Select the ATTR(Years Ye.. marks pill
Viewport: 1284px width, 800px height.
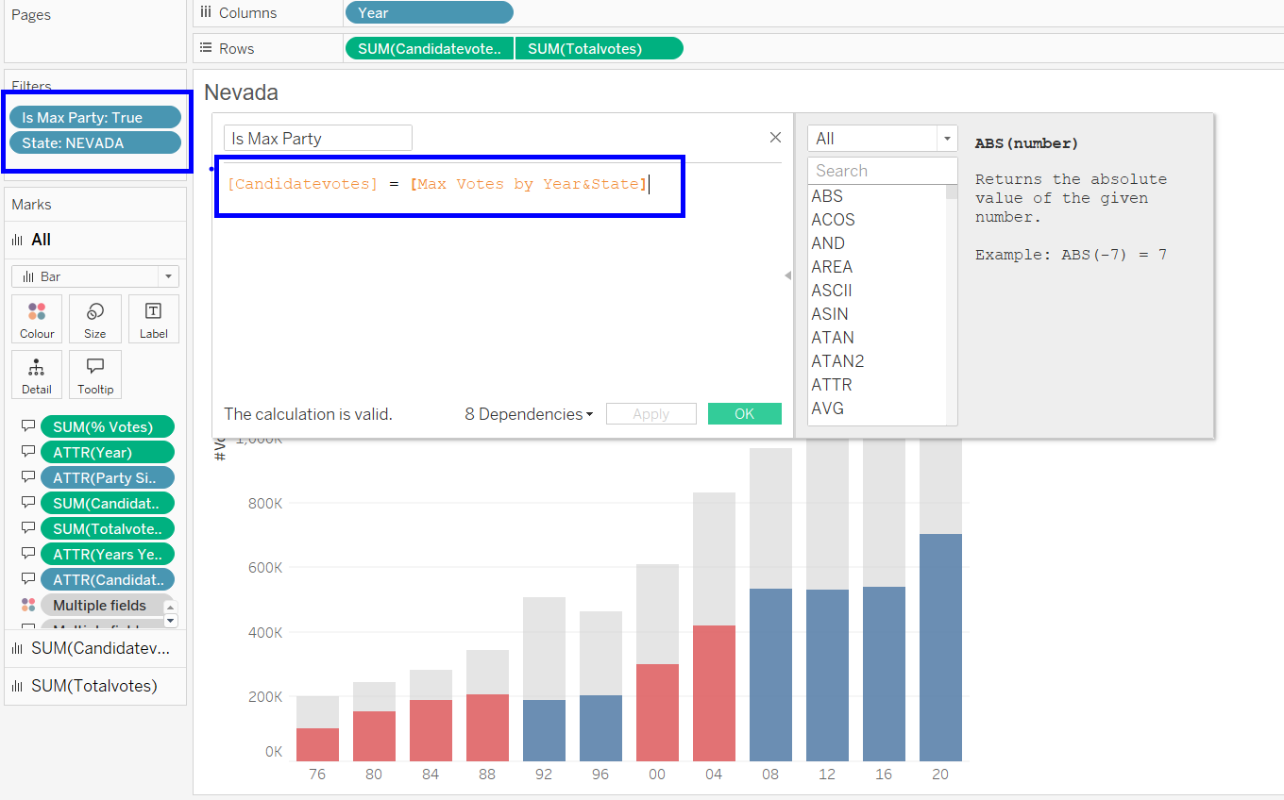click(108, 554)
